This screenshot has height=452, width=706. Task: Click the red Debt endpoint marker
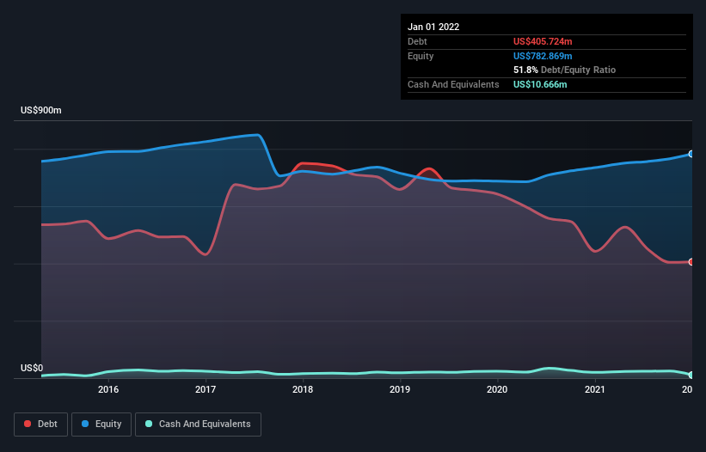[691, 262]
